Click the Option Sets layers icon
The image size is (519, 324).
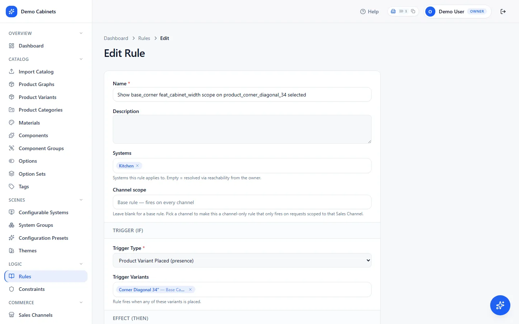12,174
